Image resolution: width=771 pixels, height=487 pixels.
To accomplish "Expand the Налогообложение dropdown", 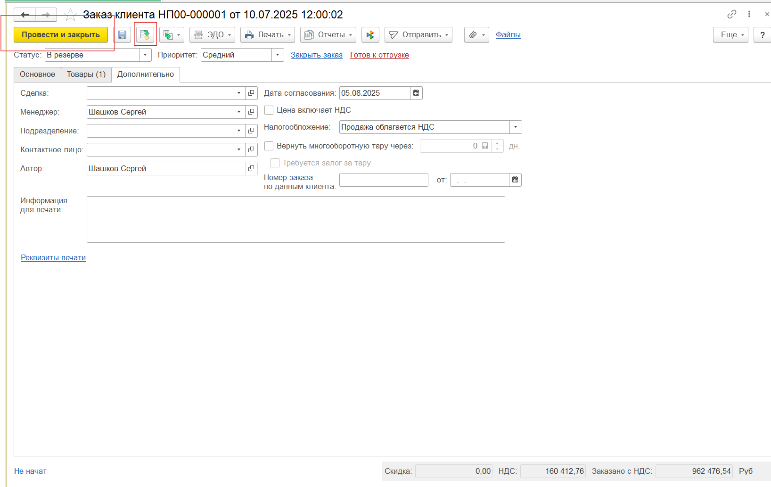I will (516, 127).
